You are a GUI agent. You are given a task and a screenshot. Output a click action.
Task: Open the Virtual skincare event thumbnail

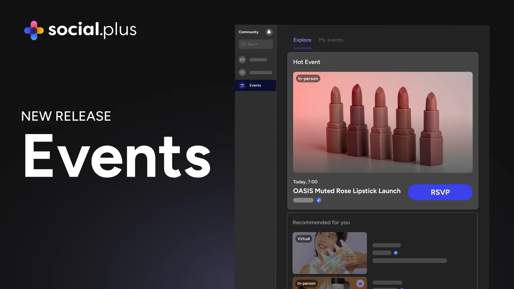point(330,253)
